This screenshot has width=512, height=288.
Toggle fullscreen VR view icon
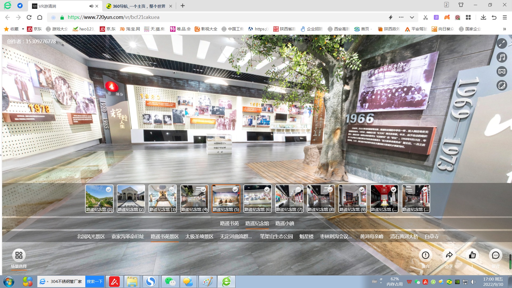click(x=502, y=43)
